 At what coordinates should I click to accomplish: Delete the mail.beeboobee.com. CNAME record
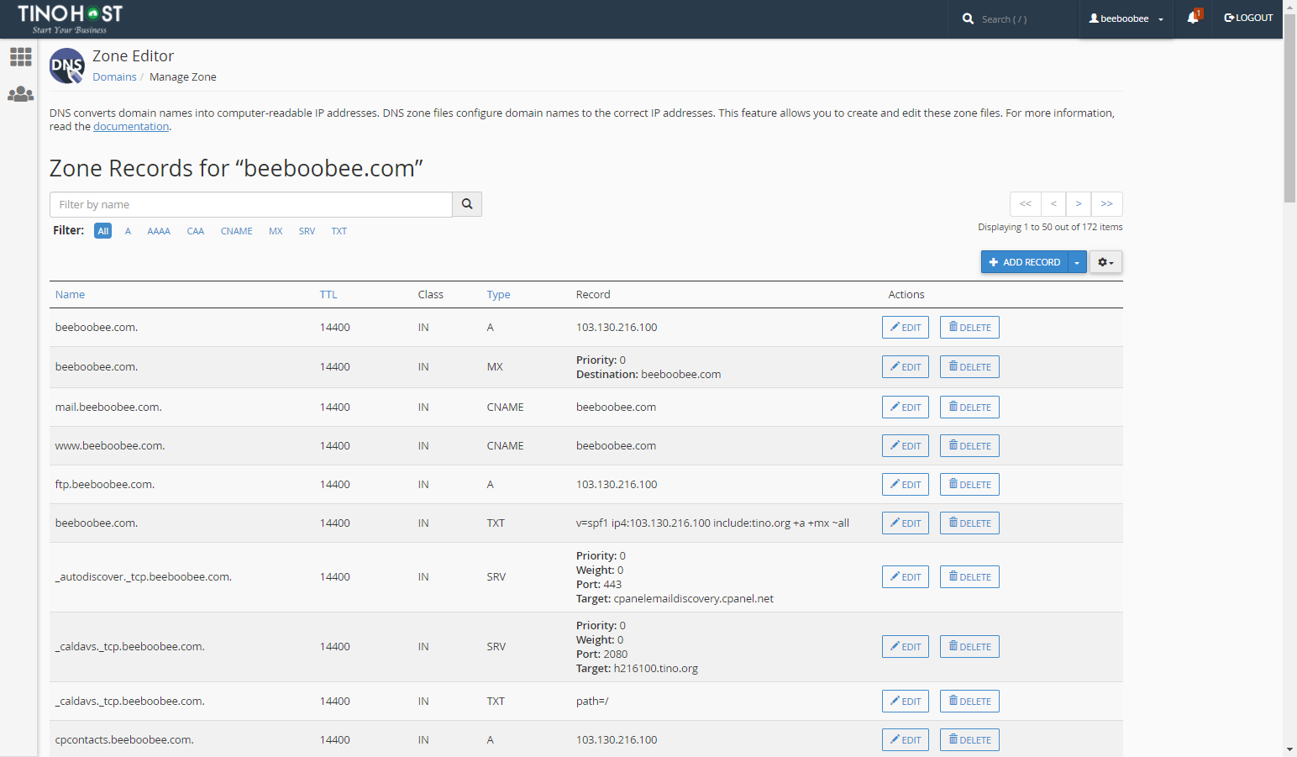click(969, 407)
